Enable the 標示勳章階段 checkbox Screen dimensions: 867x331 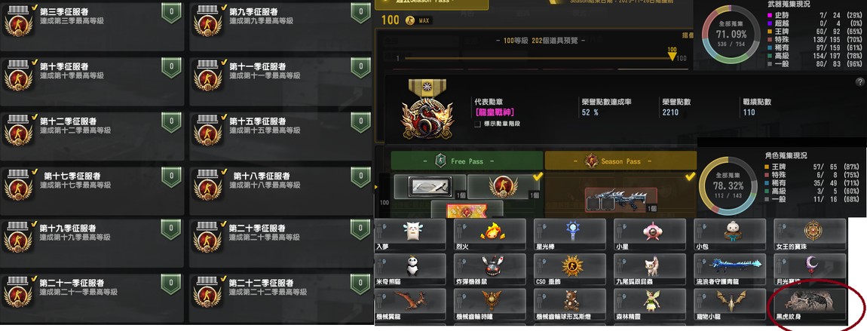477,124
